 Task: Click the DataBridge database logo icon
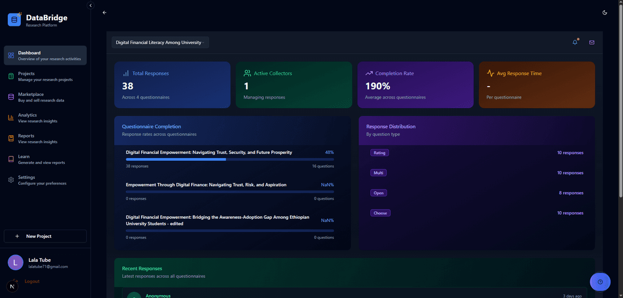click(x=15, y=20)
